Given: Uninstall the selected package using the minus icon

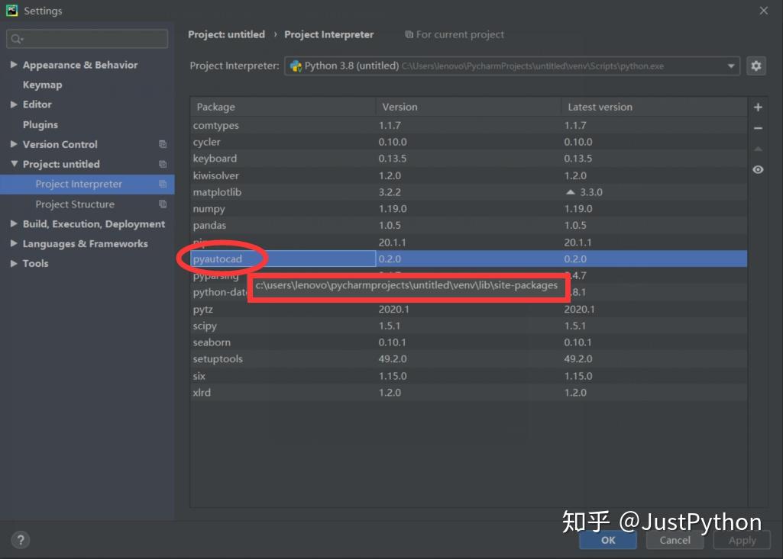Looking at the screenshot, I should click(x=757, y=127).
